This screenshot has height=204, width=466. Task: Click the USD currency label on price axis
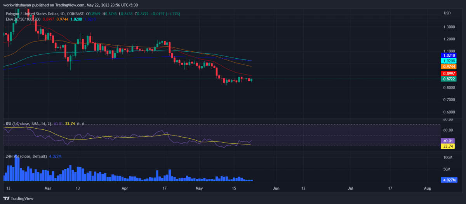point(447,13)
